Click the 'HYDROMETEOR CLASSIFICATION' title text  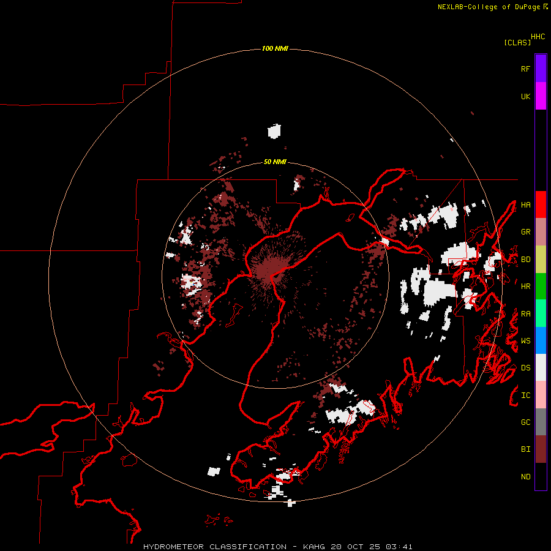tap(215, 547)
